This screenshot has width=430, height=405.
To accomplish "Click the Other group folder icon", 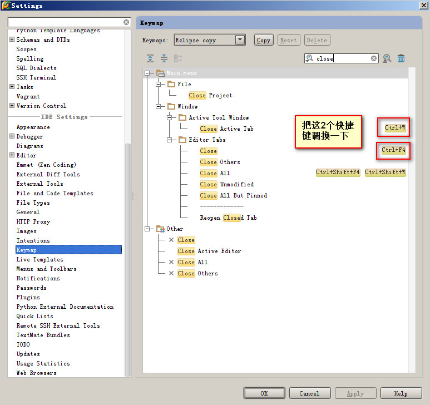I will (x=160, y=229).
